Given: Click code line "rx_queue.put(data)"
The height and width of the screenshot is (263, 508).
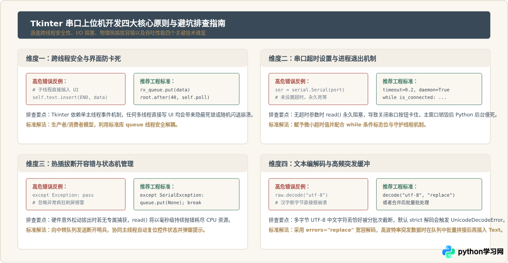Looking at the screenshot, I should (x=165, y=90).
